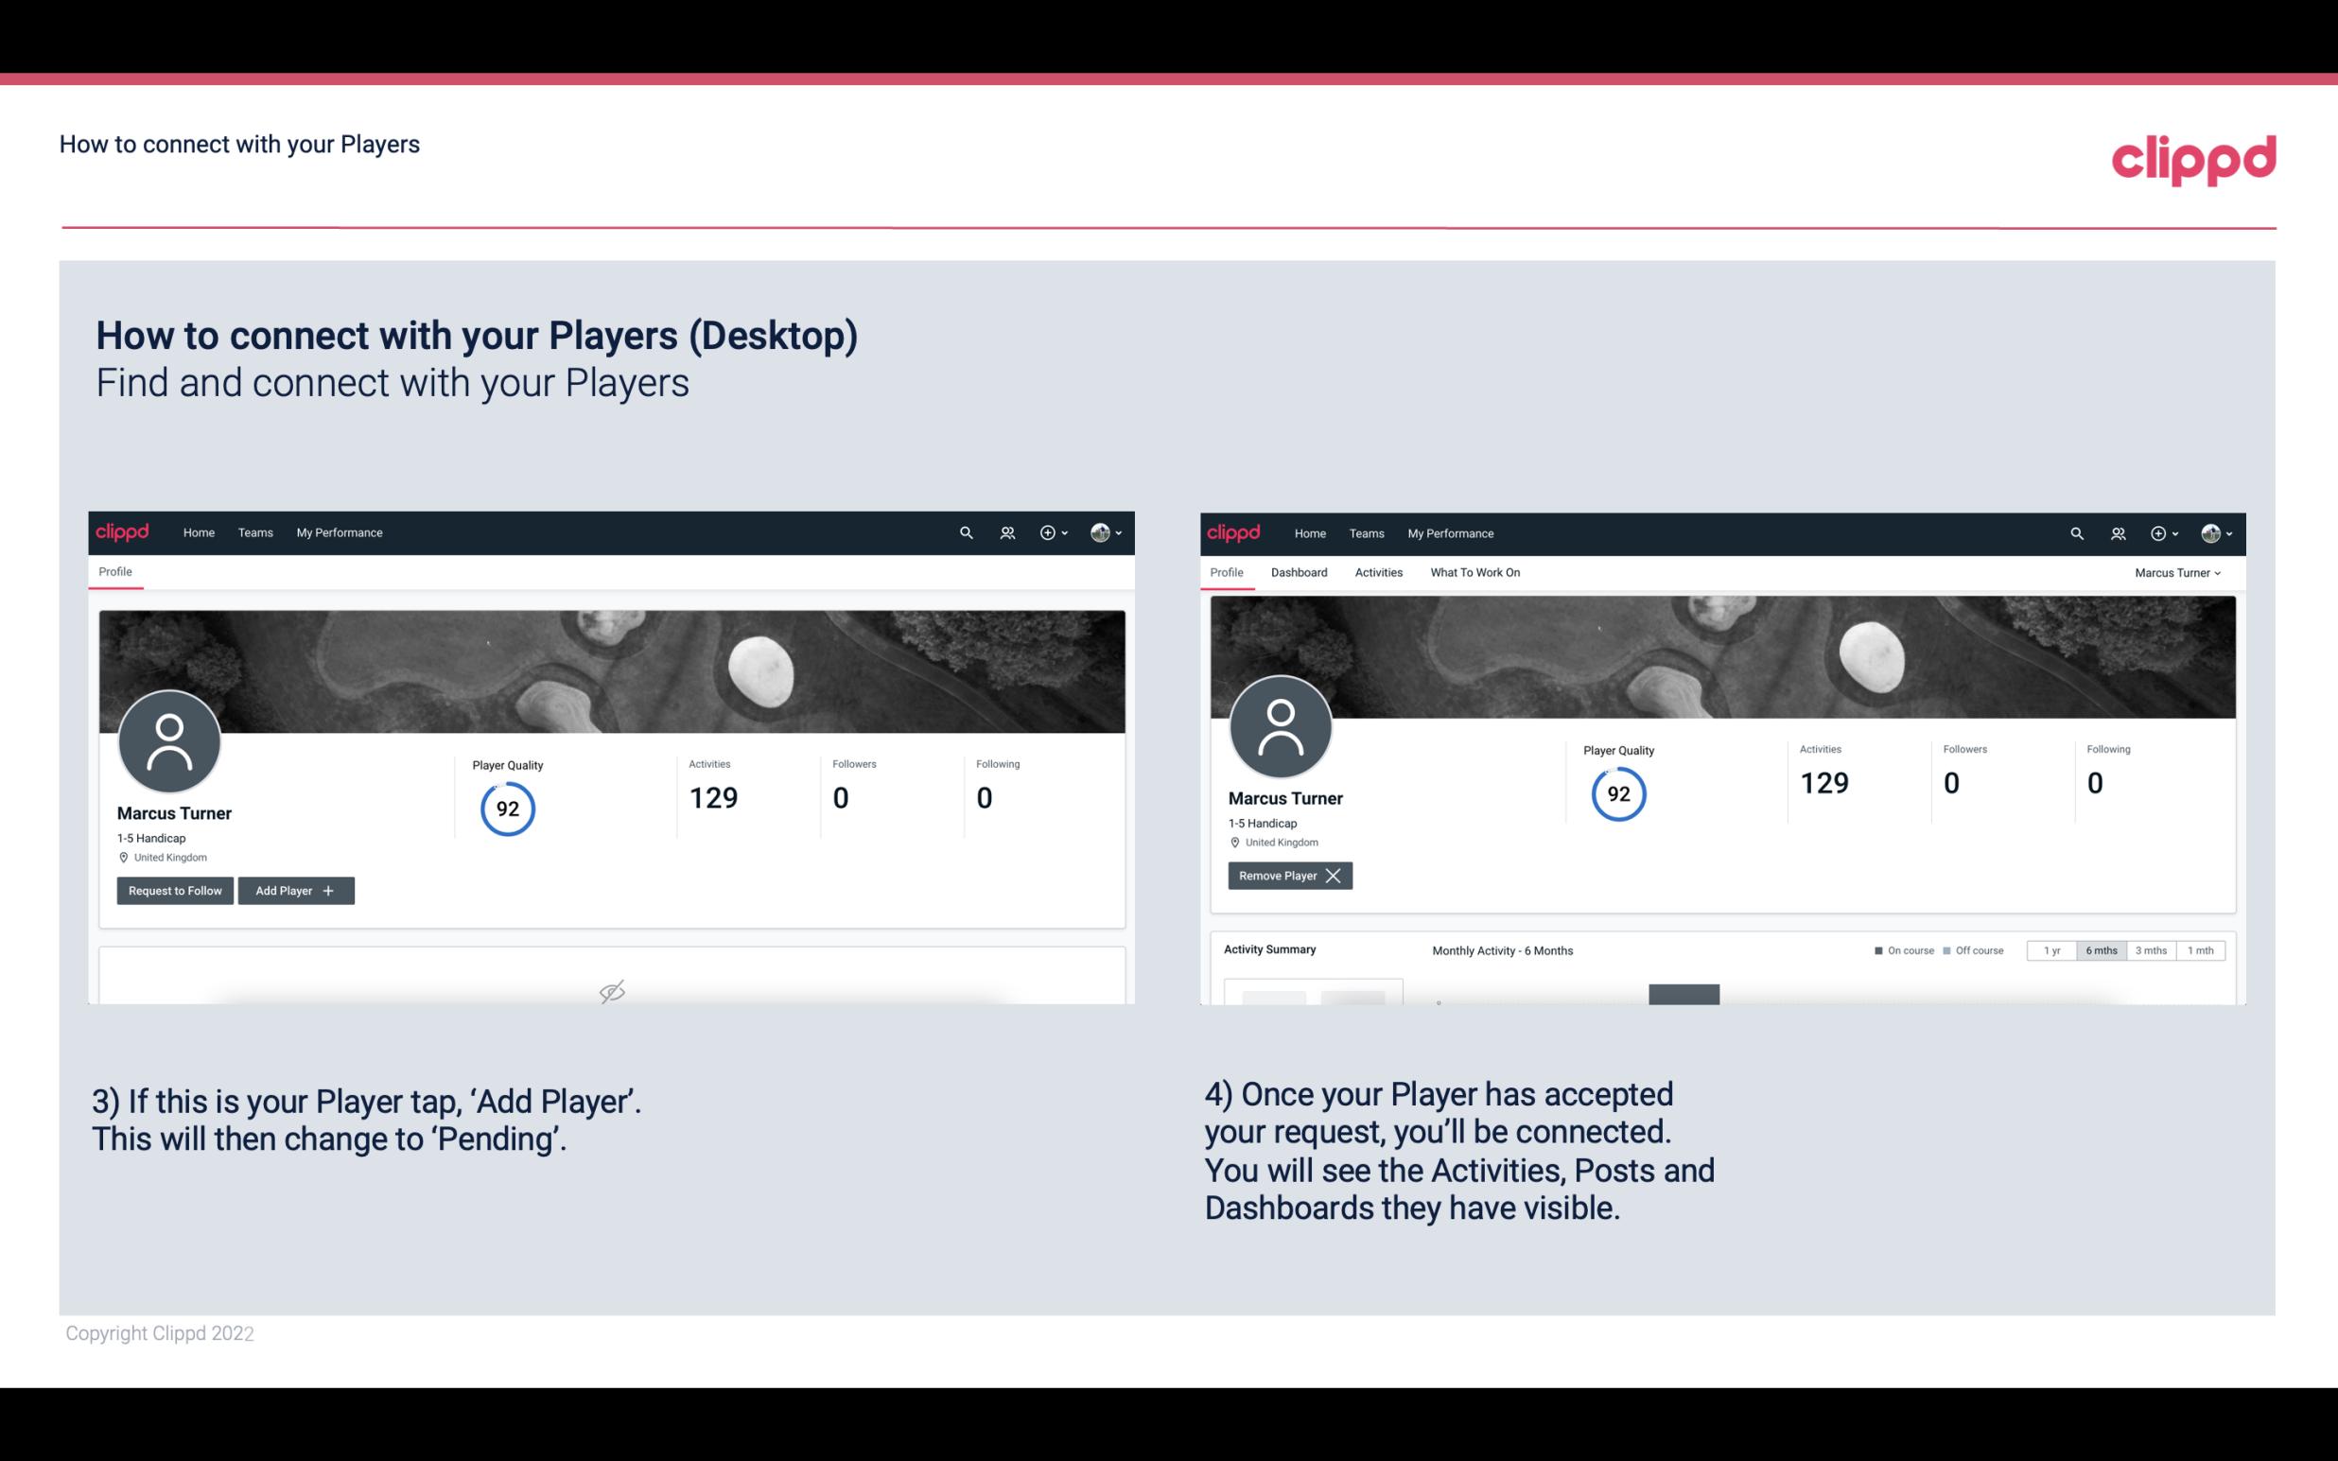2338x1461 pixels.
Task: Select the '3 mths' activity period option
Action: click(x=2153, y=949)
